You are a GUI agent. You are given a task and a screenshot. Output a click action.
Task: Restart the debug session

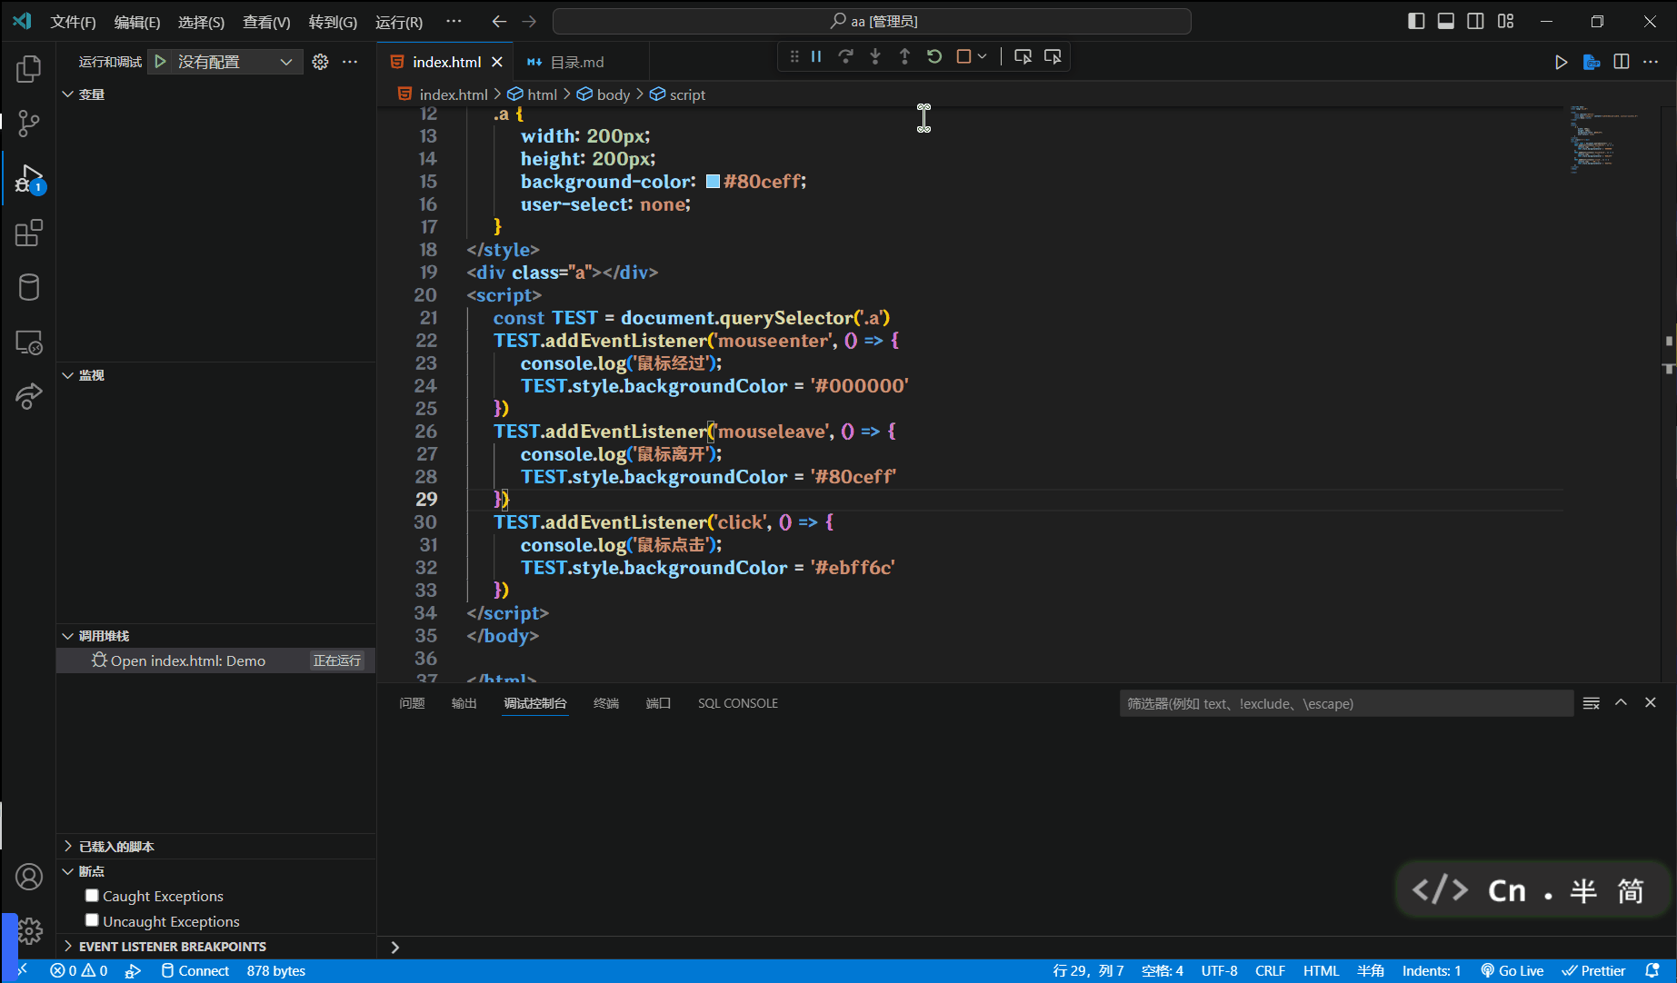pos(934,56)
